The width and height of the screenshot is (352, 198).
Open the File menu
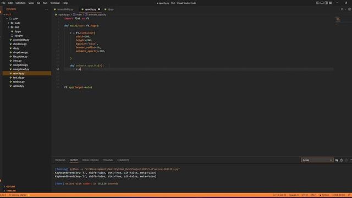pos(3,3)
